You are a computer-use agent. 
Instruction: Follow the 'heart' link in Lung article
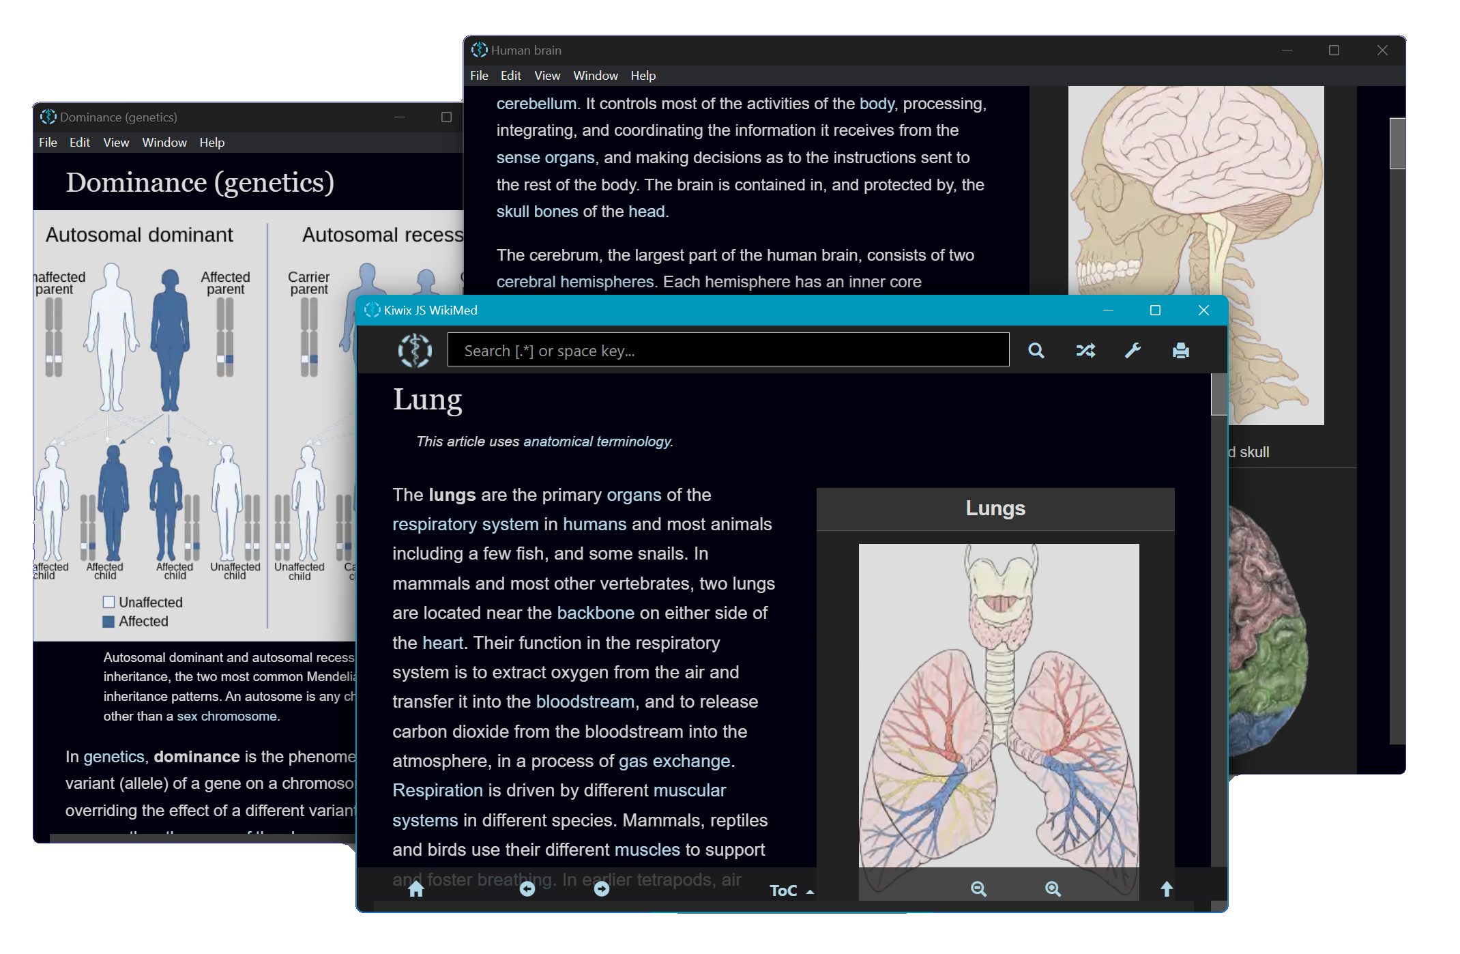click(x=443, y=643)
